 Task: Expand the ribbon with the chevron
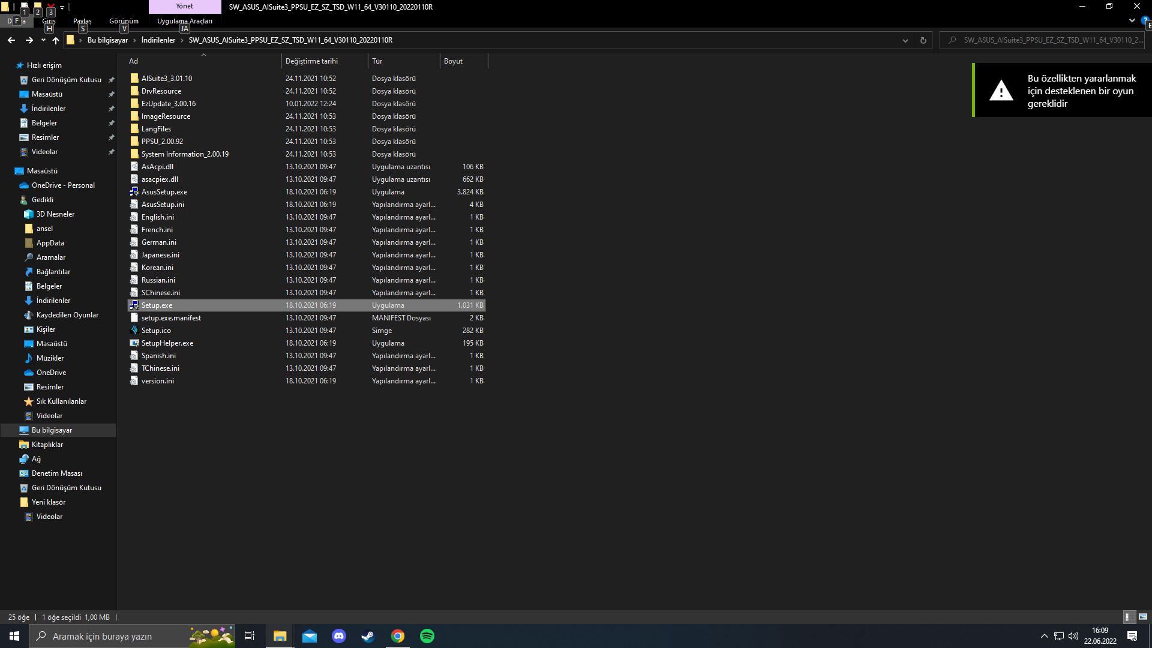(x=1132, y=20)
